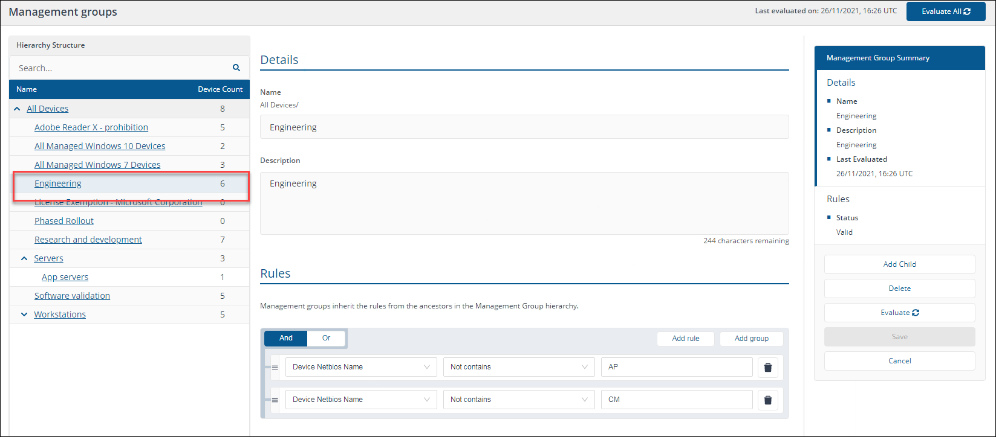Switch rule logic to Or

point(326,338)
